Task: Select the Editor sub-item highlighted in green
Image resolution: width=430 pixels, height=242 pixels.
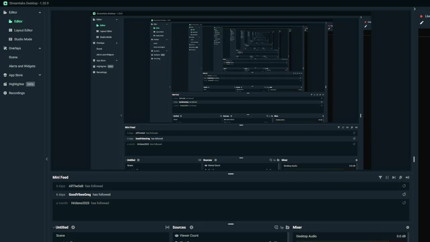Action: pos(18,21)
